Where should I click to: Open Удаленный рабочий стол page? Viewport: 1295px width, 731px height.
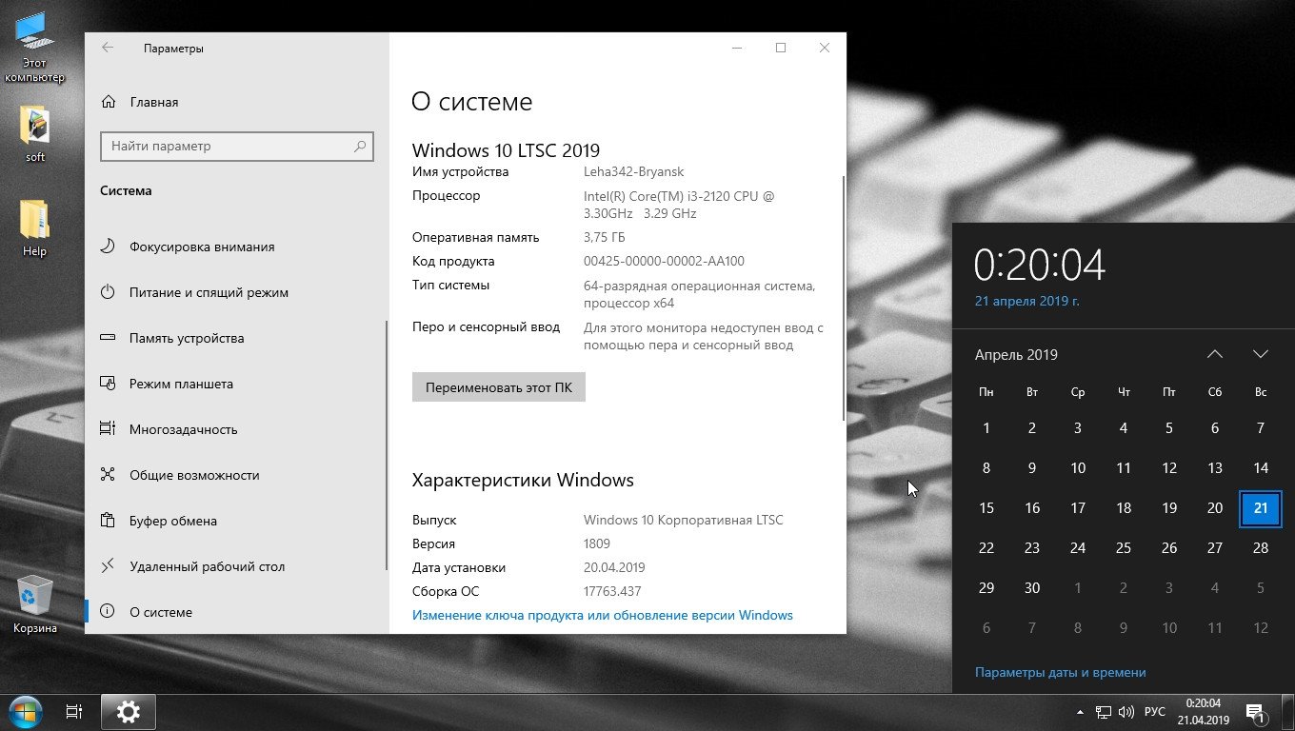(235, 566)
